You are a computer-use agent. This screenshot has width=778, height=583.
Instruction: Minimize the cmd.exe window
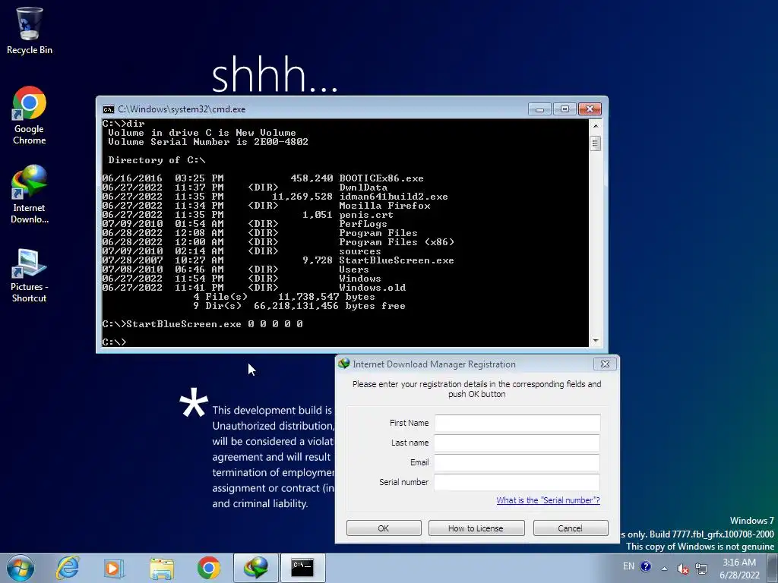(x=540, y=109)
